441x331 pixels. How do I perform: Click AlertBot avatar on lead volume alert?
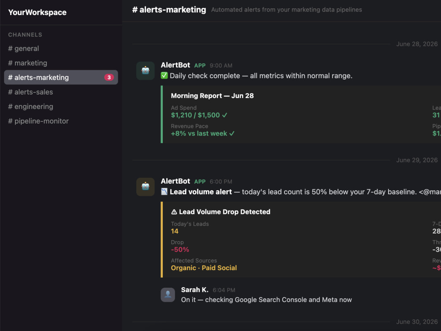tap(146, 187)
